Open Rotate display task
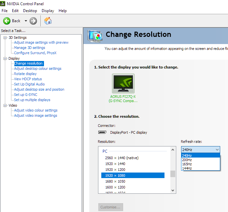 pos(25,74)
